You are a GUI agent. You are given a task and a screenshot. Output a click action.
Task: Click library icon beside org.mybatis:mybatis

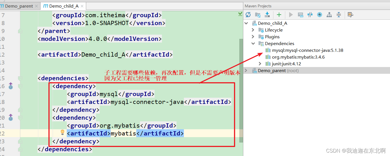268,57
